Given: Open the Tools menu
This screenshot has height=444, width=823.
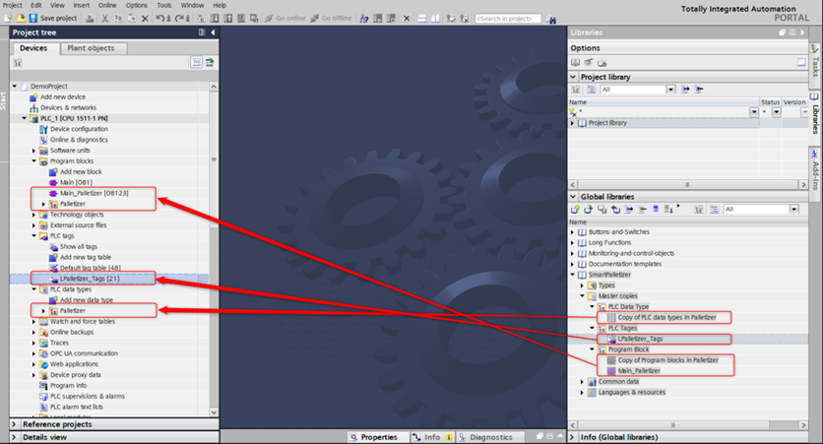Looking at the screenshot, I should point(164,5).
